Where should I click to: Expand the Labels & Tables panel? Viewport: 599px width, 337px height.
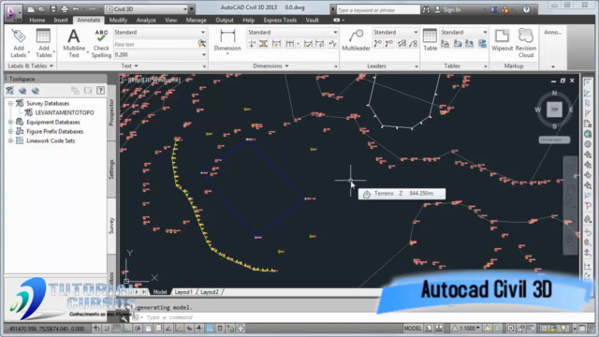point(31,66)
